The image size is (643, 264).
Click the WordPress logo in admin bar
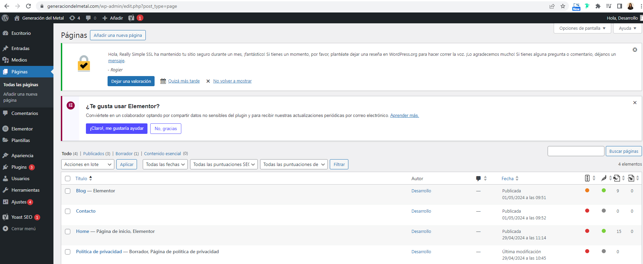tap(5, 18)
